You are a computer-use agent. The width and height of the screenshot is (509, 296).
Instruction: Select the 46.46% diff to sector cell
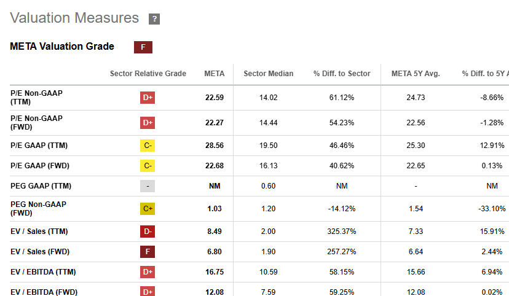pyautogui.click(x=342, y=146)
